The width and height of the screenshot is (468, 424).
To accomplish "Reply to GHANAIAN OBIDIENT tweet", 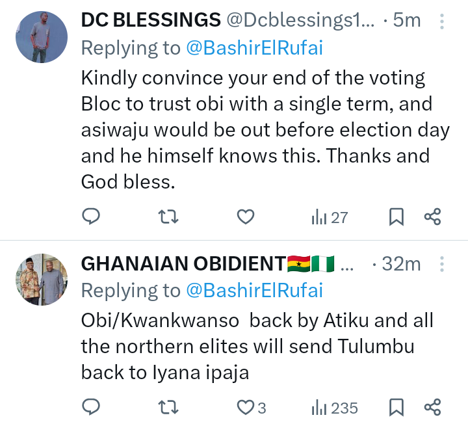I will click(x=92, y=408).
